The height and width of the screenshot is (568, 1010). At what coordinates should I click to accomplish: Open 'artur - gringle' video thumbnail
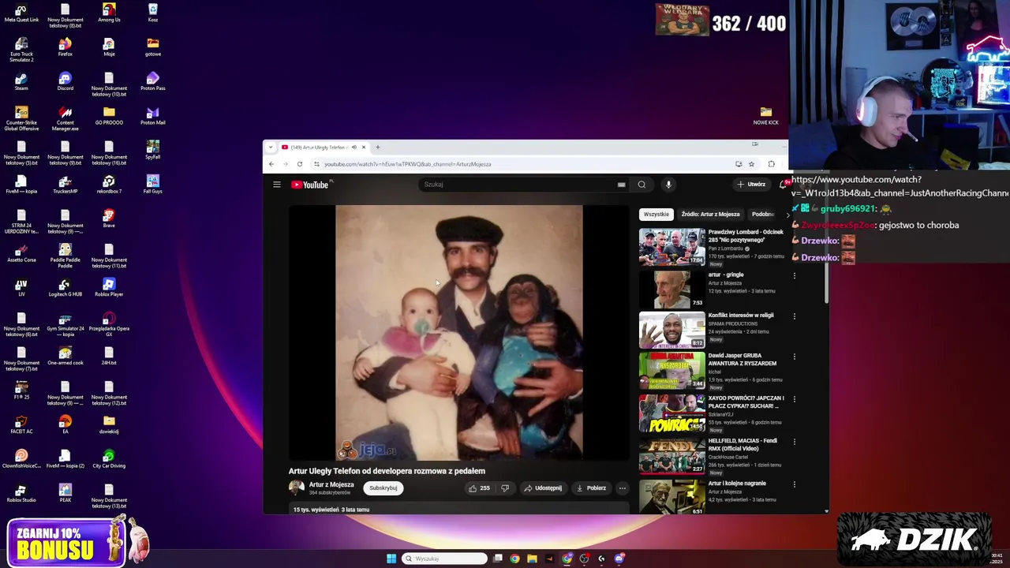tap(672, 290)
